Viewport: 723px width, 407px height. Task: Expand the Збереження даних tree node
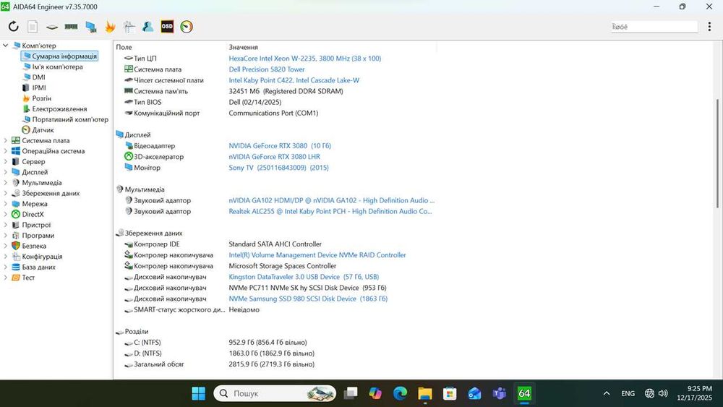click(6, 193)
